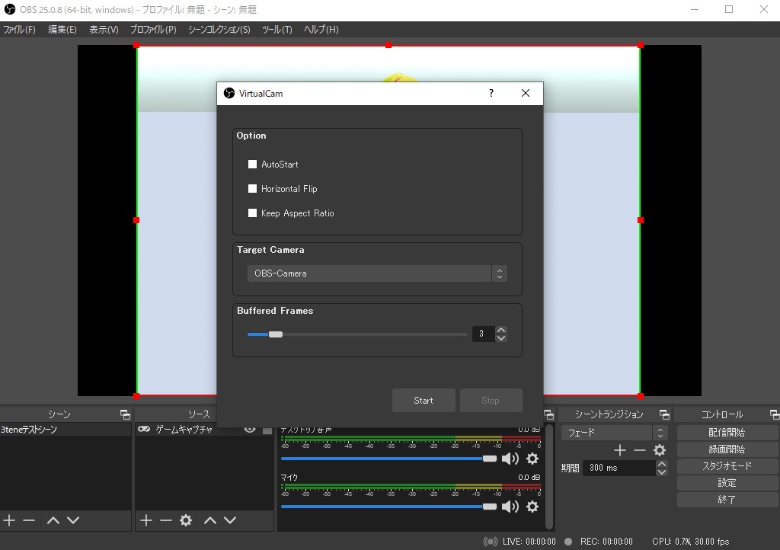
Task: Open the ツール(T) menu
Action: pyautogui.click(x=277, y=30)
